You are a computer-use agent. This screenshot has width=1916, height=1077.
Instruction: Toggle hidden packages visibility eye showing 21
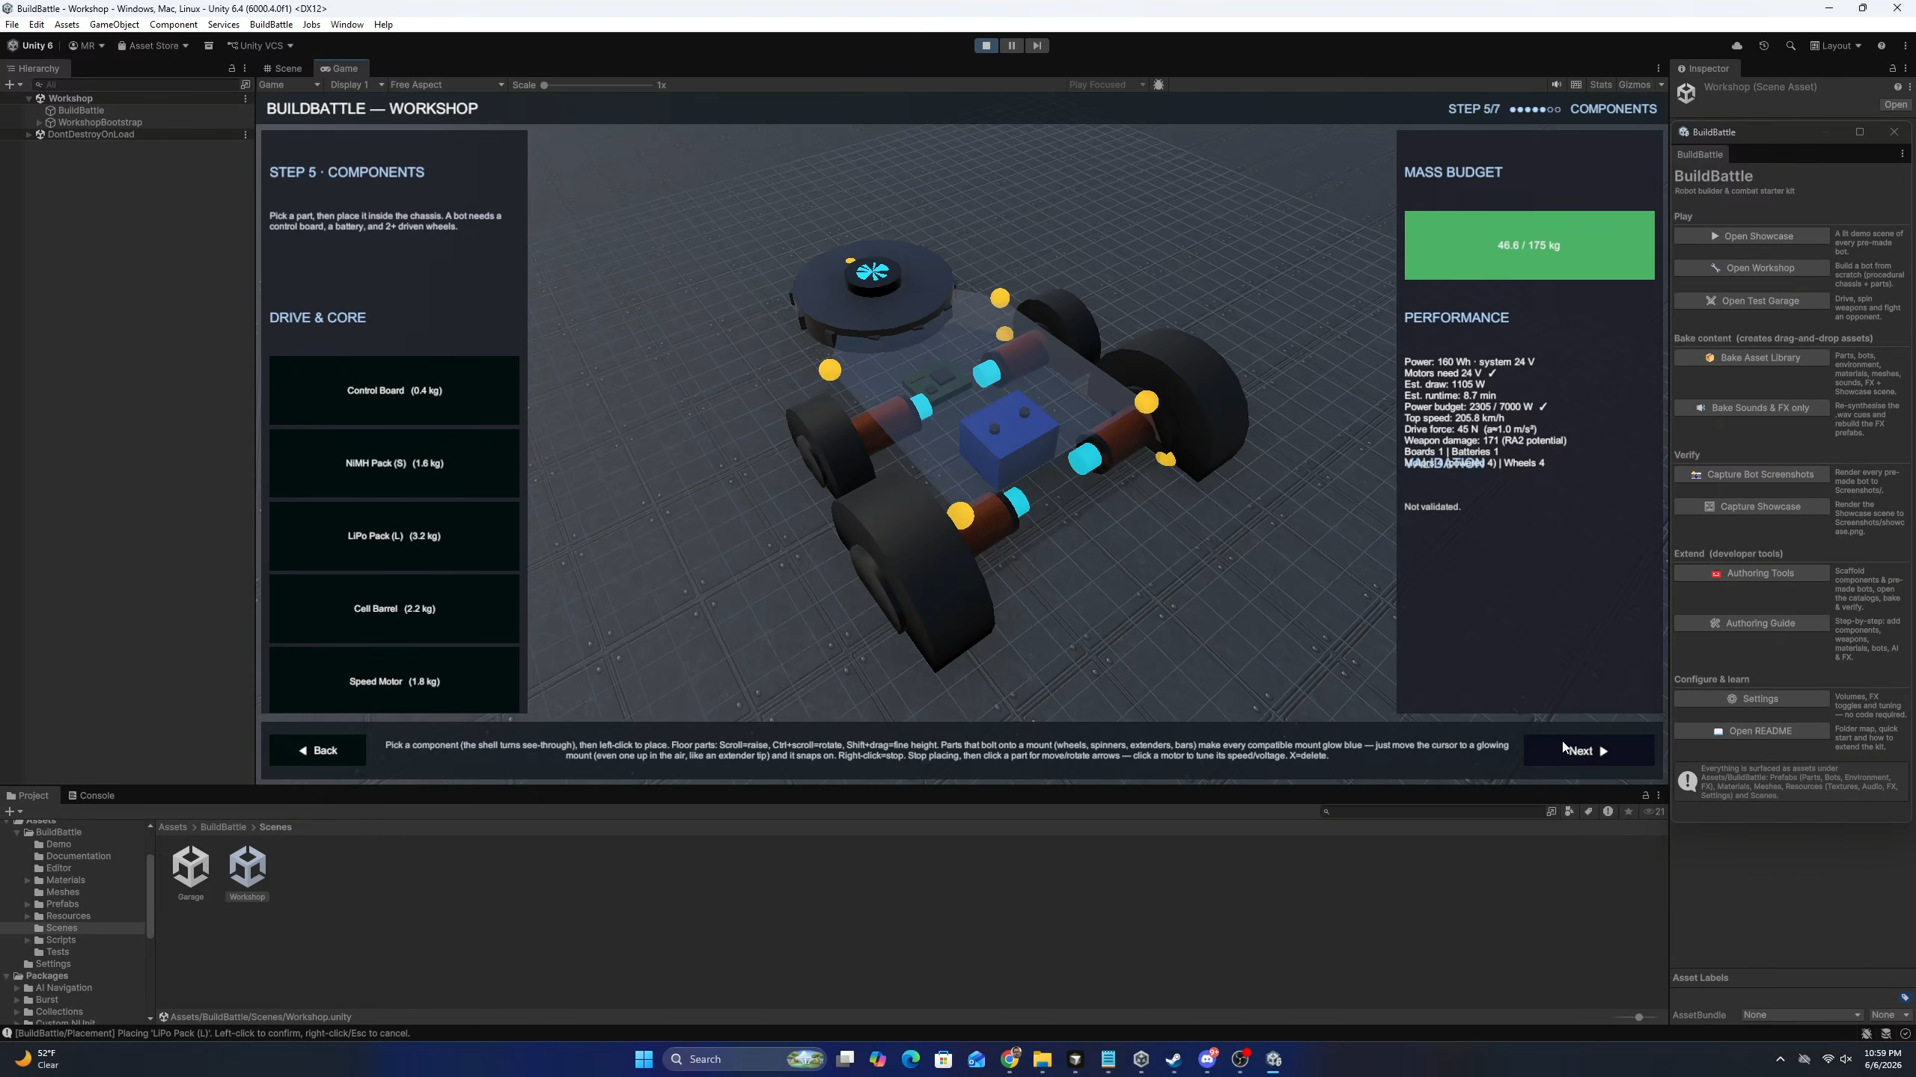pyautogui.click(x=1654, y=811)
